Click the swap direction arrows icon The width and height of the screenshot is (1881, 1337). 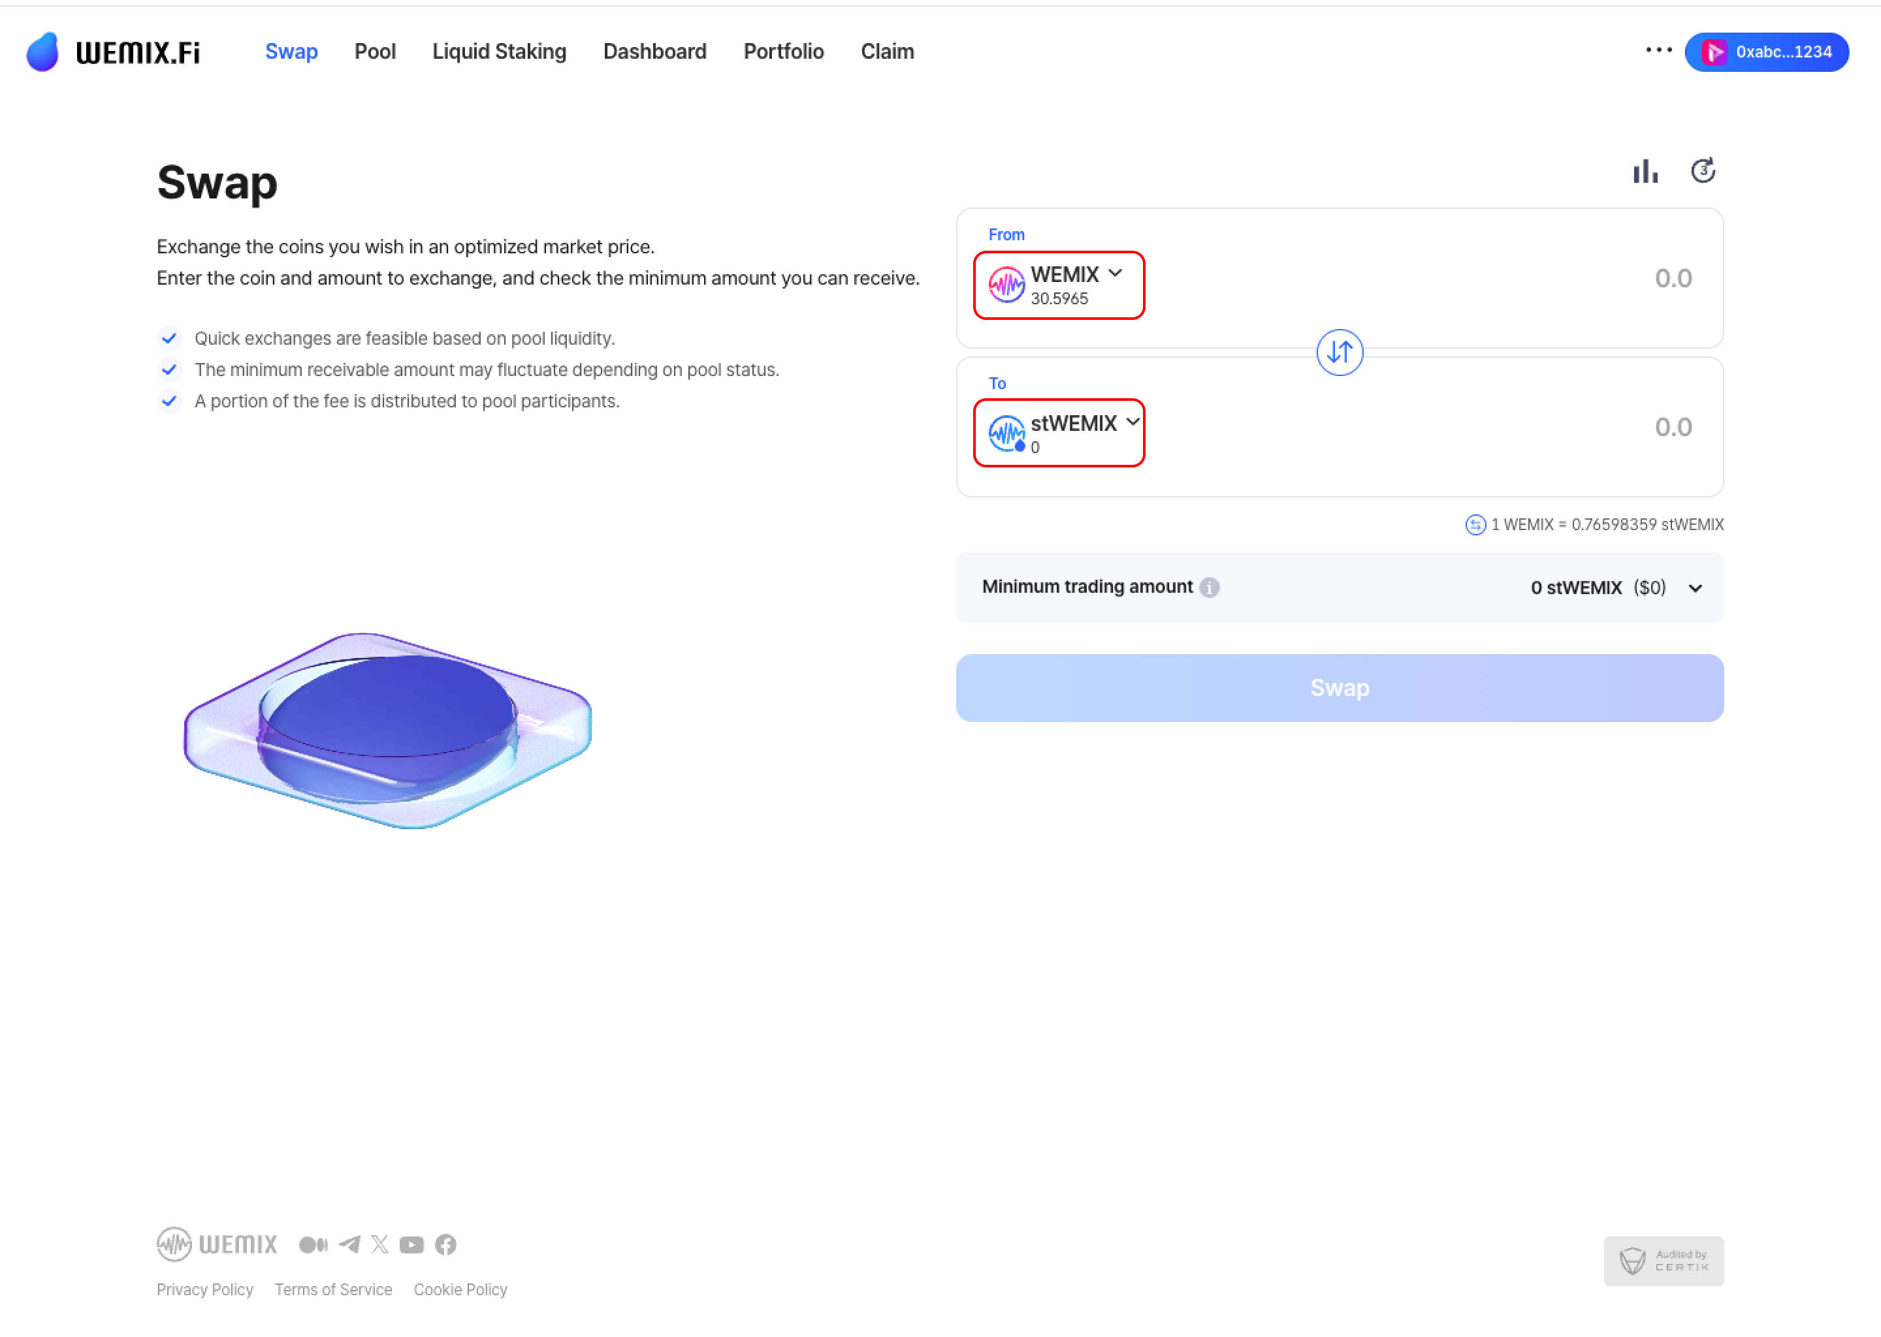click(x=1339, y=353)
